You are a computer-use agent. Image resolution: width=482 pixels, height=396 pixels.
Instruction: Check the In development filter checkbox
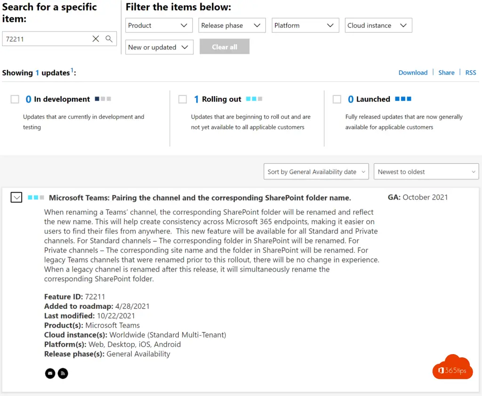tap(15, 99)
